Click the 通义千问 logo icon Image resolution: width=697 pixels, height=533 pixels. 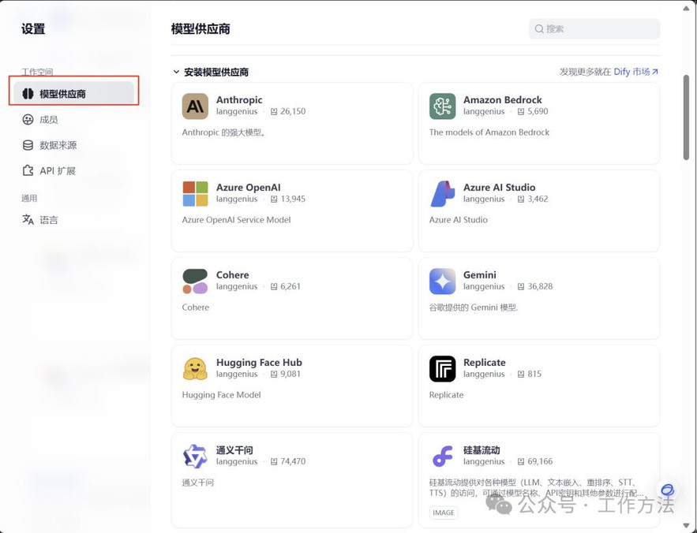pyautogui.click(x=195, y=457)
